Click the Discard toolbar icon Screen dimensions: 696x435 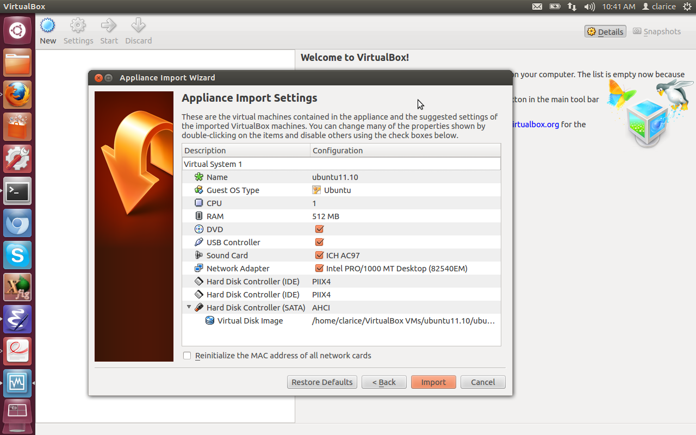pos(138,26)
